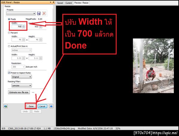Select Actual/Print Size radio button
This screenshot has height=136, width=179.
click(x=9, y=46)
